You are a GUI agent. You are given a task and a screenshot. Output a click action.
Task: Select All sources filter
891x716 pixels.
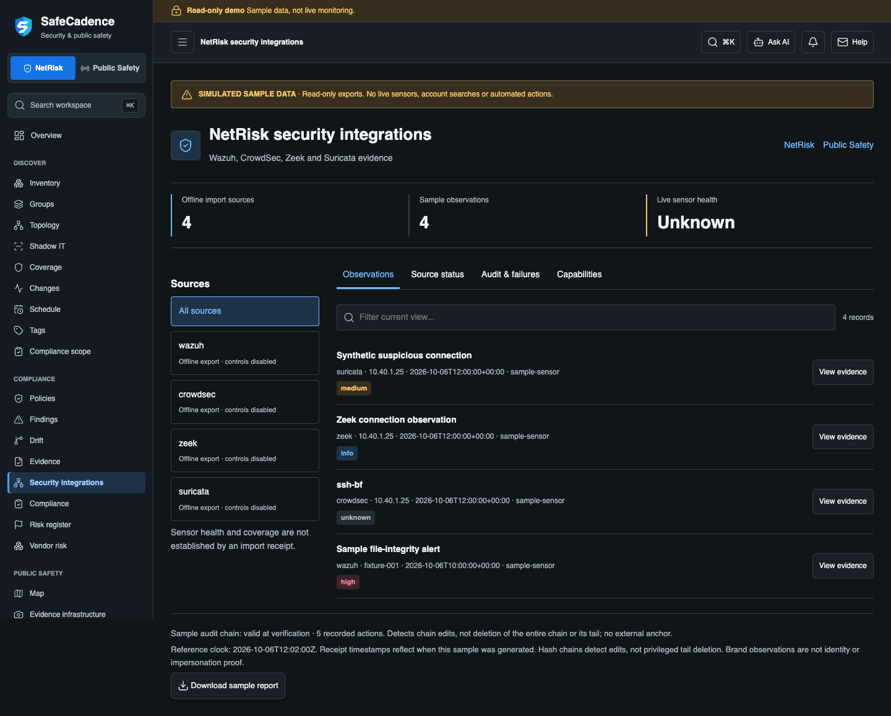pyautogui.click(x=245, y=311)
